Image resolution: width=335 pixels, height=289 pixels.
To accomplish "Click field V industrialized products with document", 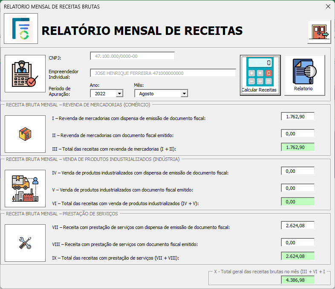I will [x=297, y=188].
